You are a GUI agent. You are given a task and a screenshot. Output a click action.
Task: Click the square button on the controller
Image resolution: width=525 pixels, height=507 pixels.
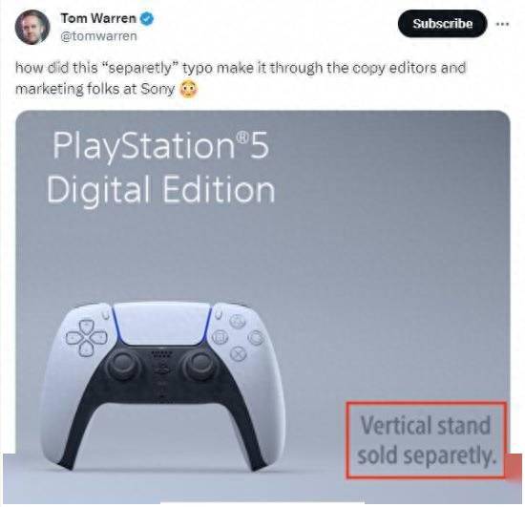[220, 336]
